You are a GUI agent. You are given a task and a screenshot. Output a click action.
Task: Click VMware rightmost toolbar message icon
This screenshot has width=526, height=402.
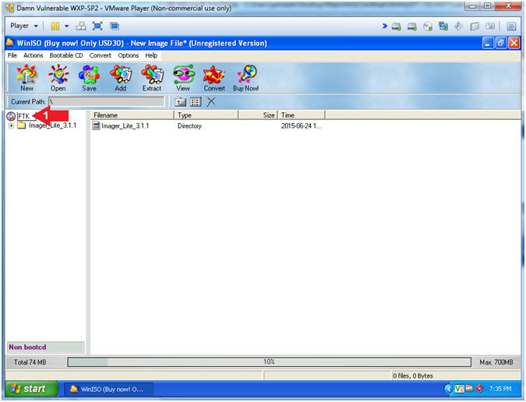tap(511, 26)
